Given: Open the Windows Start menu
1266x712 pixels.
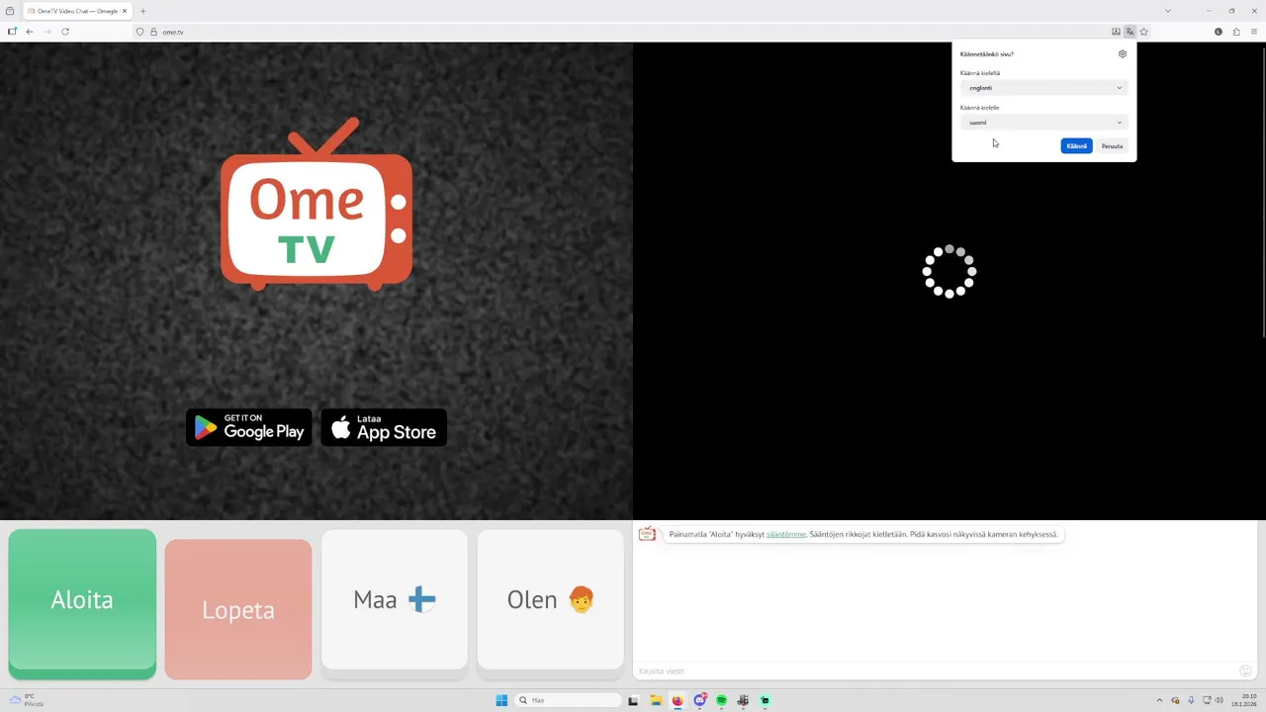Looking at the screenshot, I should tap(501, 700).
